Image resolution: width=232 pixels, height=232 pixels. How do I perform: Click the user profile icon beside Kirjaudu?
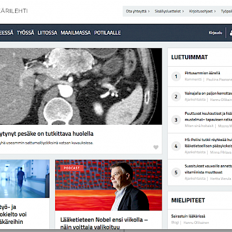click(231, 32)
